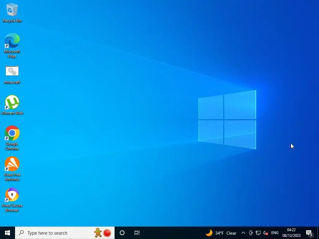Screen dimensions: 319x239
Task: Switch the ENG input language indicator
Action: [275, 233]
